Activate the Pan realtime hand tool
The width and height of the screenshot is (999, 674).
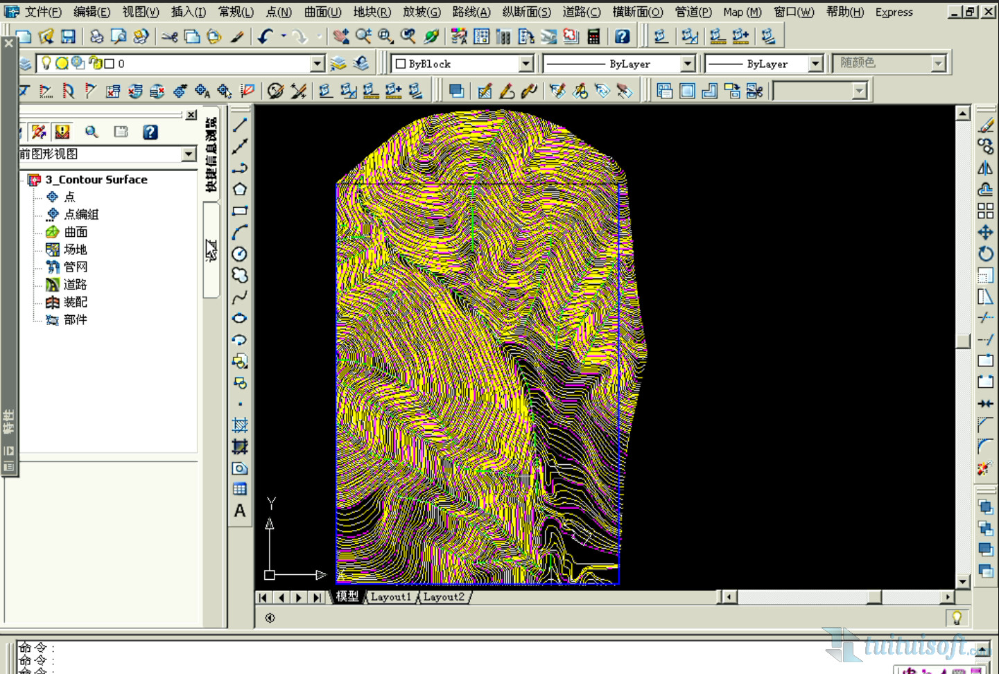point(340,37)
